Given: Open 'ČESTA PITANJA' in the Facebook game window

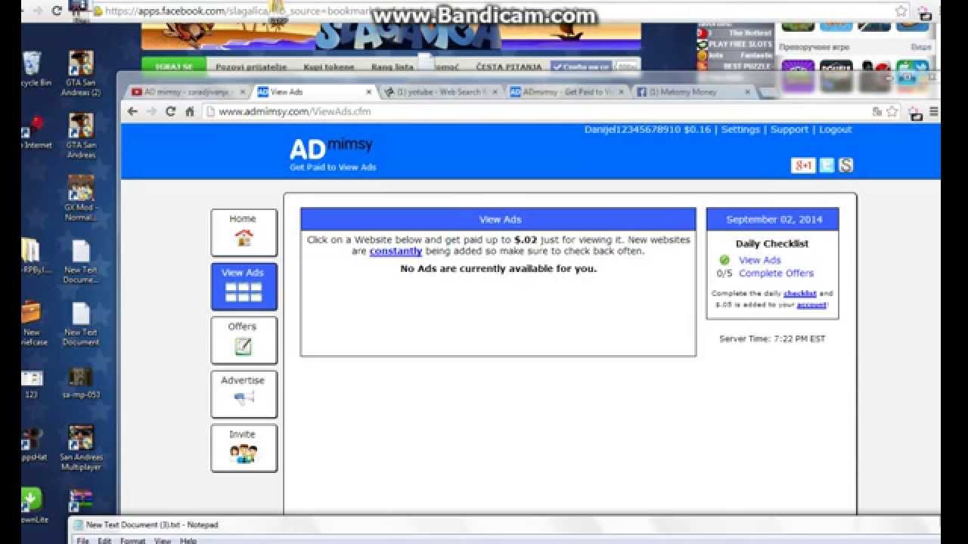Looking at the screenshot, I should point(509,66).
